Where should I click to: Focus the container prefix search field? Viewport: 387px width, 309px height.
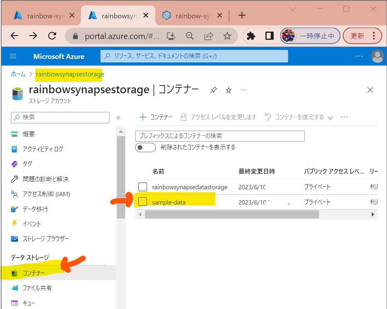coord(220,136)
